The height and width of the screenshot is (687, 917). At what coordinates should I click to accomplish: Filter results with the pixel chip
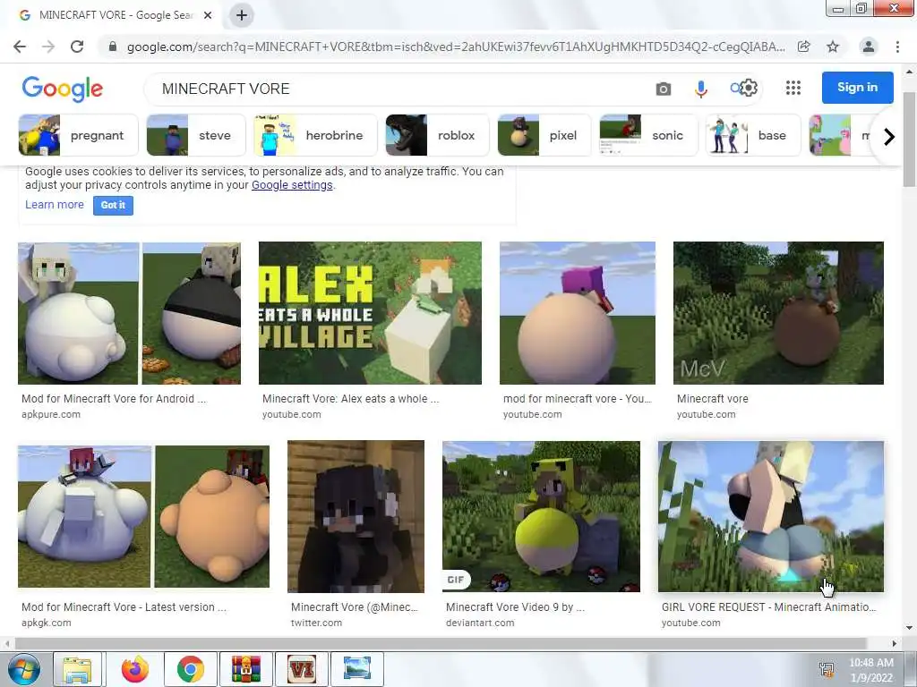click(544, 136)
